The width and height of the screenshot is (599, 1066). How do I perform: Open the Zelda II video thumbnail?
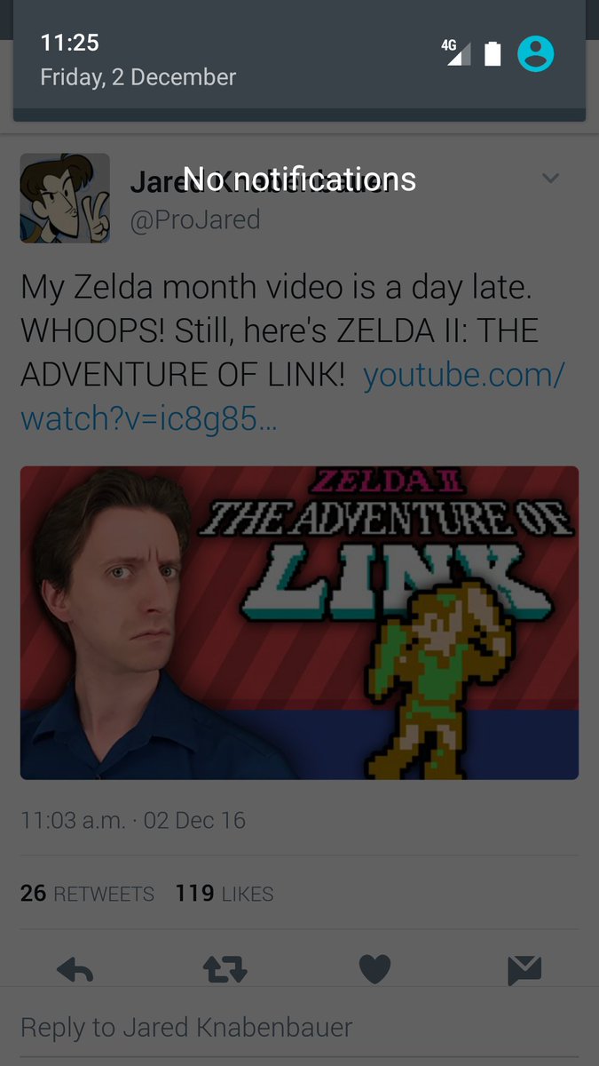pos(299,623)
